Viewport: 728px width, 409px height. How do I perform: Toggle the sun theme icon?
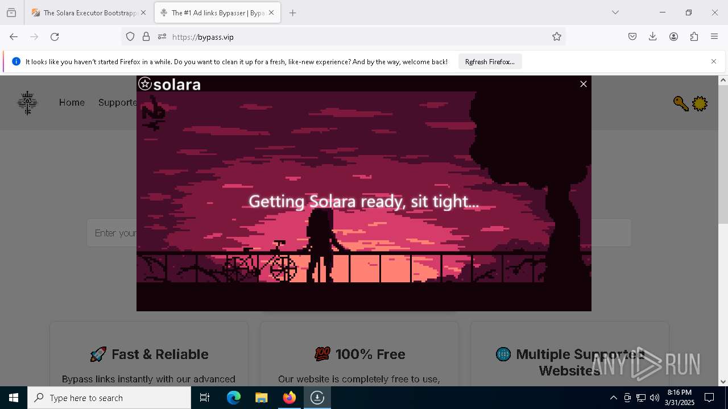coord(700,103)
